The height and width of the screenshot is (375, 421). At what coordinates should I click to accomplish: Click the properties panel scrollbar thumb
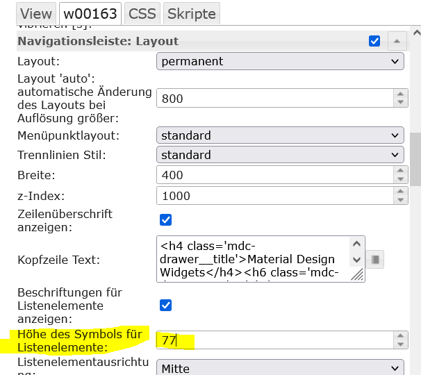tap(416, 159)
